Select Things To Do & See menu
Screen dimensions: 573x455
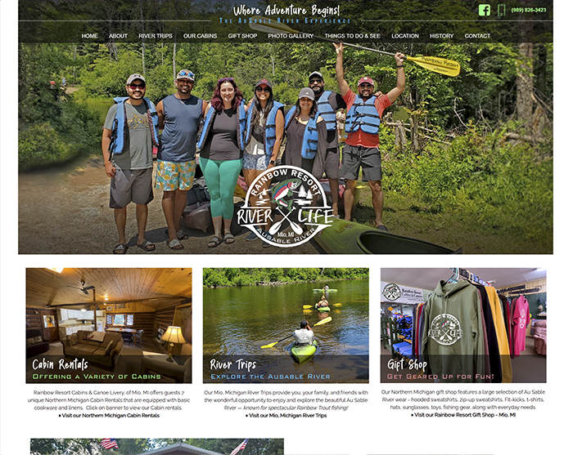tap(352, 36)
